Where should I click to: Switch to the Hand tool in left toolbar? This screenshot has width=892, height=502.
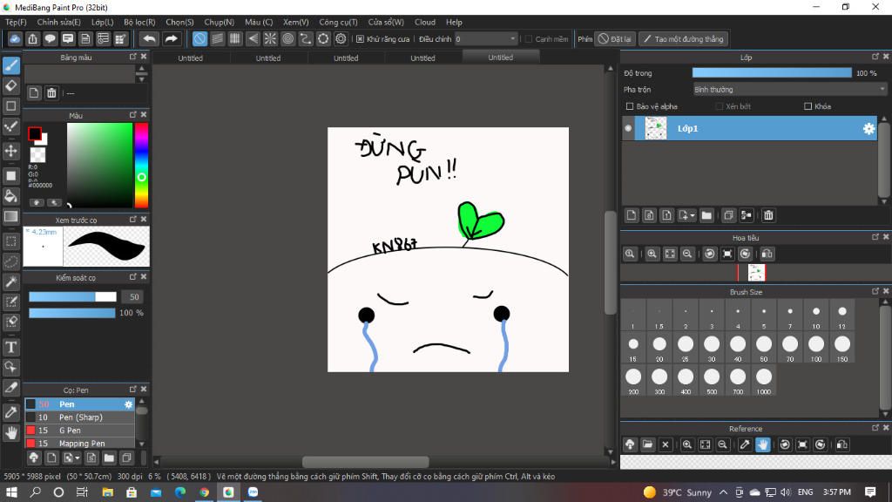point(10,432)
